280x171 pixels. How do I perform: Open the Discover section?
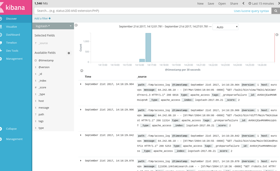pos(11,18)
